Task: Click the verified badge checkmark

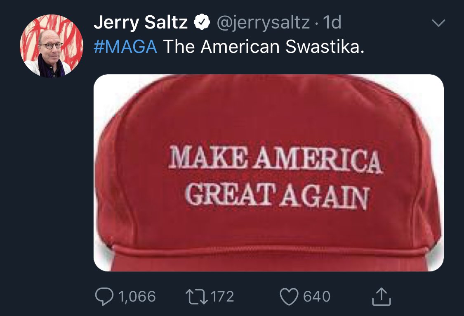Action: [202, 22]
